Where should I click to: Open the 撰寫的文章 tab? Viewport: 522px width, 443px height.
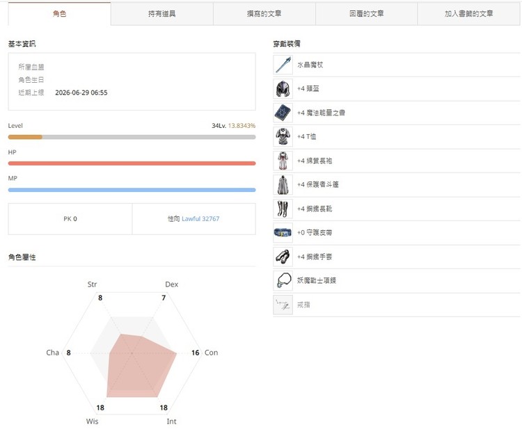tap(264, 14)
